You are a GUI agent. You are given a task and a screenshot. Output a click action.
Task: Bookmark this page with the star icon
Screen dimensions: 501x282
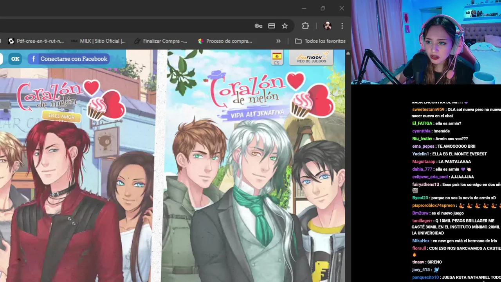pos(285,26)
